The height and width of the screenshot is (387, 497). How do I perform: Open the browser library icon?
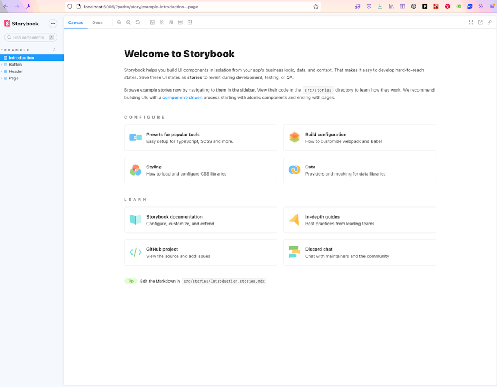392,6
